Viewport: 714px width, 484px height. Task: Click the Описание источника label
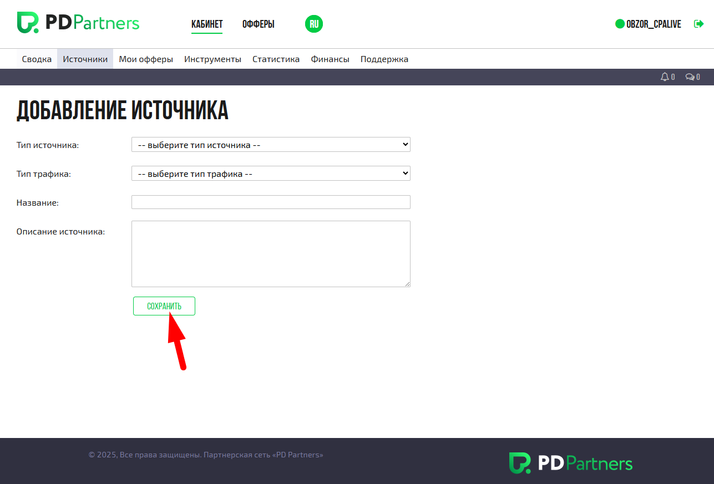click(61, 232)
